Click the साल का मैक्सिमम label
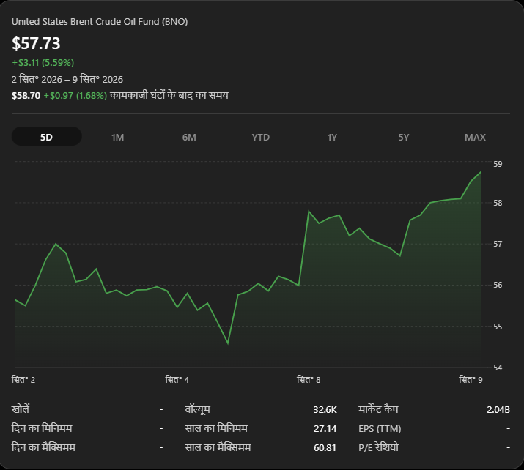This screenshot has height=470, width=524. point(218,447)
